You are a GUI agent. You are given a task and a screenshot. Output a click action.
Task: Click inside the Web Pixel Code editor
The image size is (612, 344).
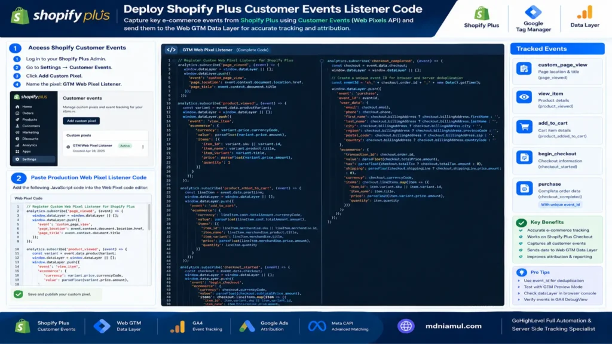(81, 244)
